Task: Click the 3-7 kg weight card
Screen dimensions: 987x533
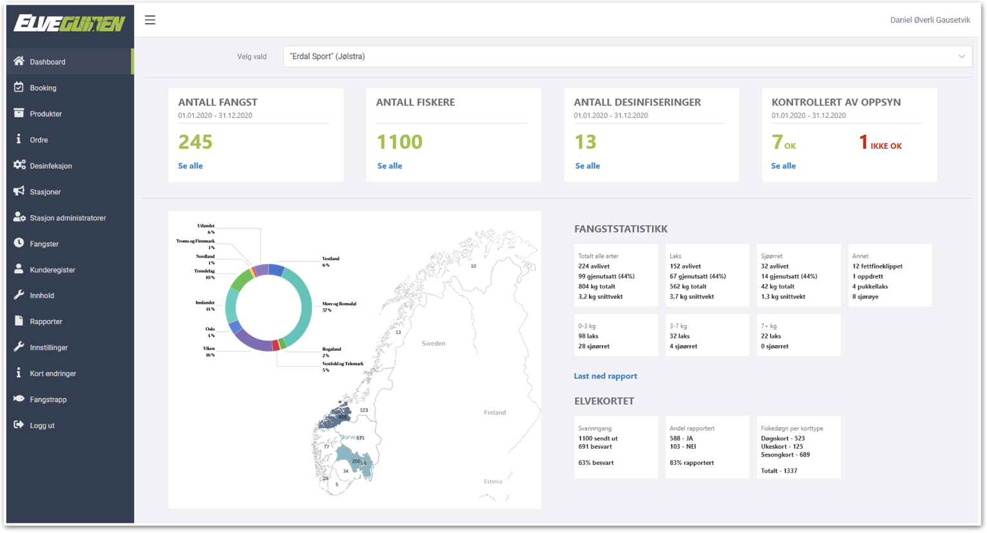Action: 707,335
